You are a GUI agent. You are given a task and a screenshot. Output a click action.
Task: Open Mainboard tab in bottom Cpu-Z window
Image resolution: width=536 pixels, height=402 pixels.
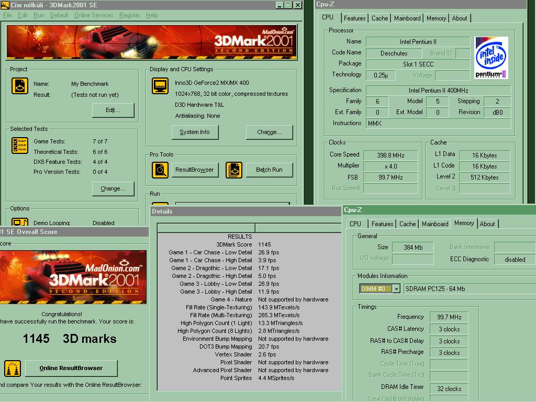click(435, 224)
